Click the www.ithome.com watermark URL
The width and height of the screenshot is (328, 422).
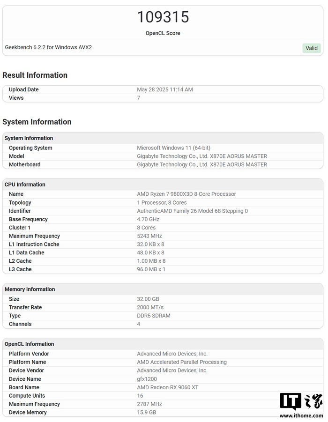(301, 415)
